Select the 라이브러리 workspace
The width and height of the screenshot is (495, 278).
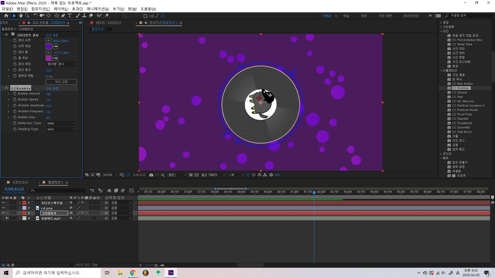pyautogui.click(x=411, y=16)
